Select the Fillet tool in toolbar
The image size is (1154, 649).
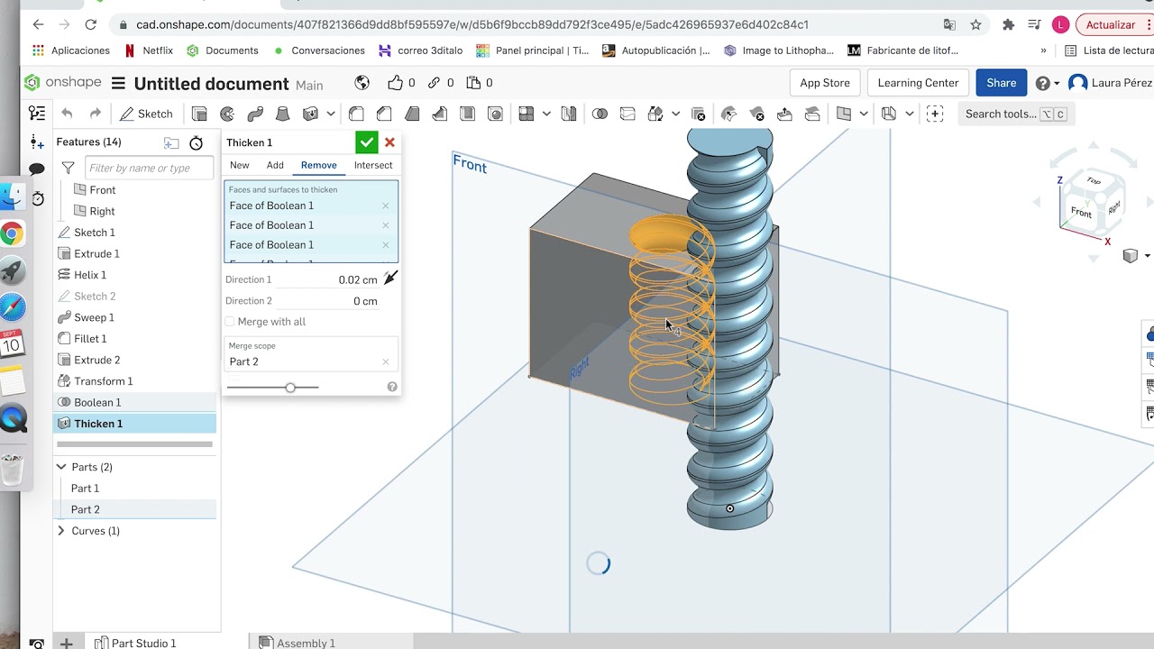356,114
